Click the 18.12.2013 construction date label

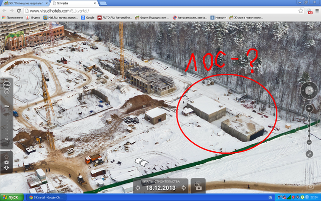pyautogui.click(x=160, y=188)
